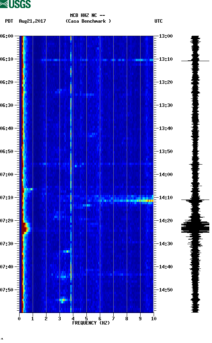Click the date Aug21,2017
The height and width of the screenshot is (343, 212).
tap(32, 21)
